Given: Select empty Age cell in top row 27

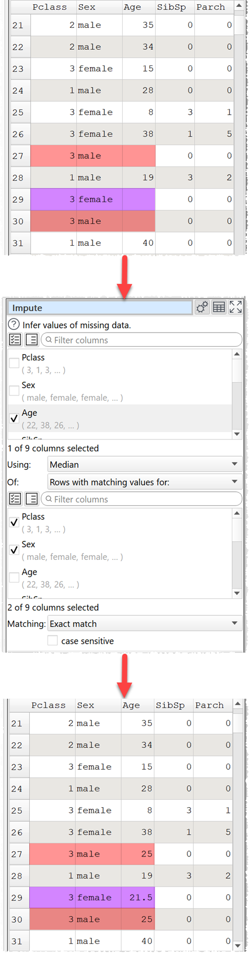Looking at the screenshot, I should tap(139, 156).
